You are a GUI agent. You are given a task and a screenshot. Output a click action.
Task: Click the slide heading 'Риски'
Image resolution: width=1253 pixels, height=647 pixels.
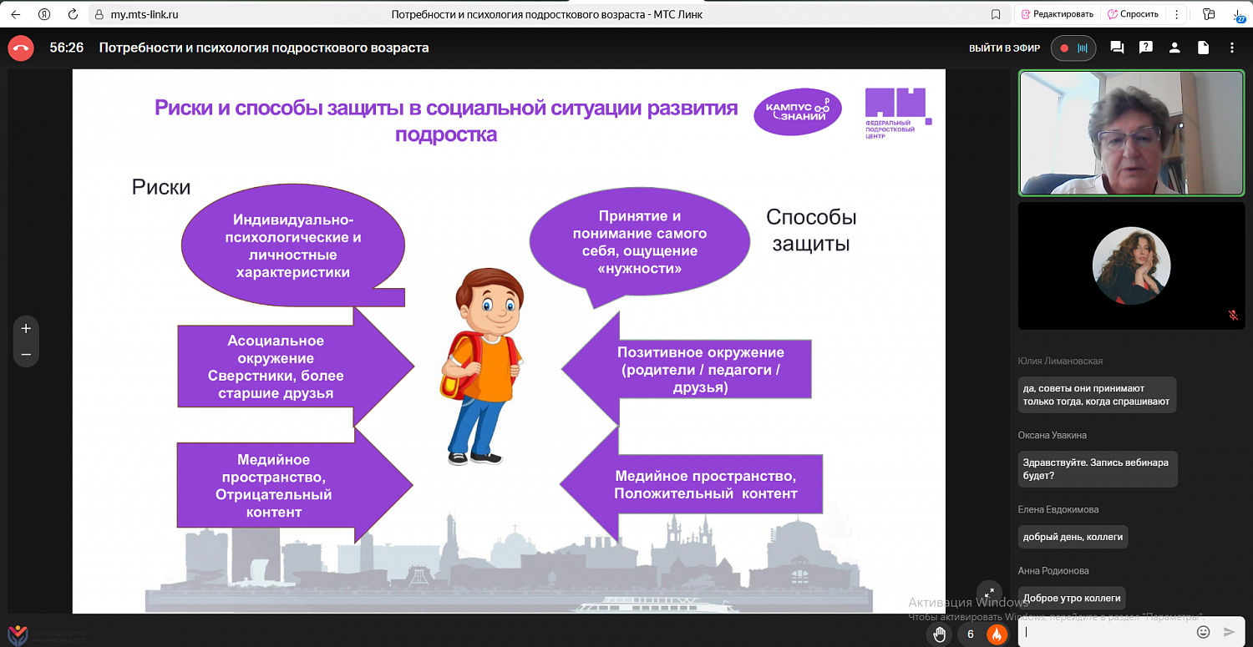tap(161, 187)
